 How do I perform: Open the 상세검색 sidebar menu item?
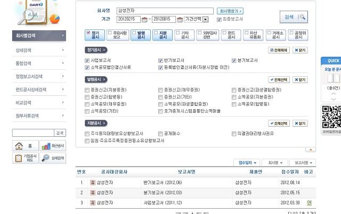(39, 50)
